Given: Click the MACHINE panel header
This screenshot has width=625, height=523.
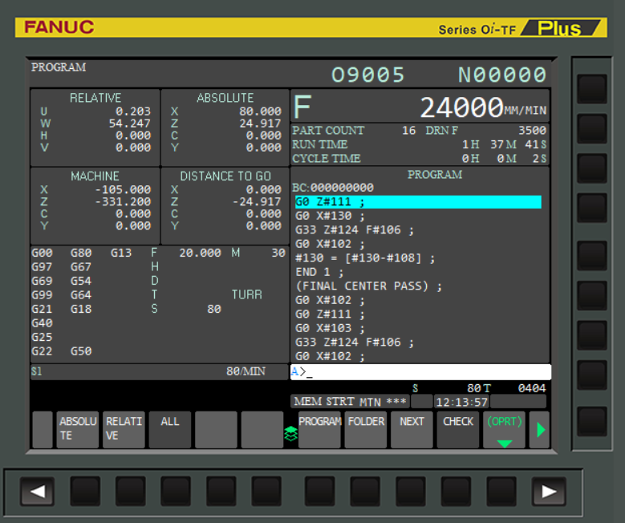Looking at the screenshot, I should pos(95,176).
